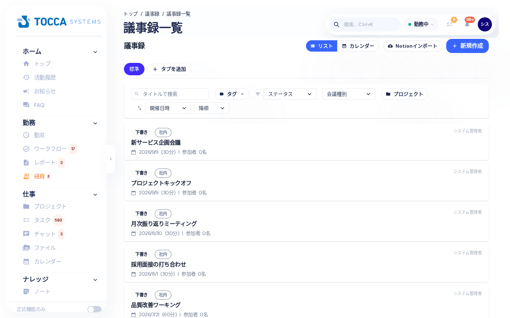Open the 開催日時 sort field dropdown
Viewport: 510px width, 318px height.
pyautogui.click(x=168, y=108)
